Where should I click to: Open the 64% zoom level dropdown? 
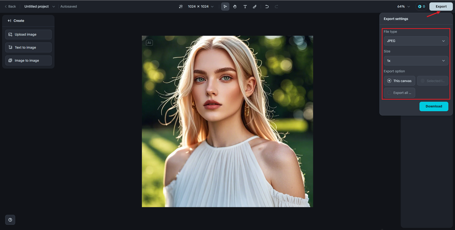403,6
